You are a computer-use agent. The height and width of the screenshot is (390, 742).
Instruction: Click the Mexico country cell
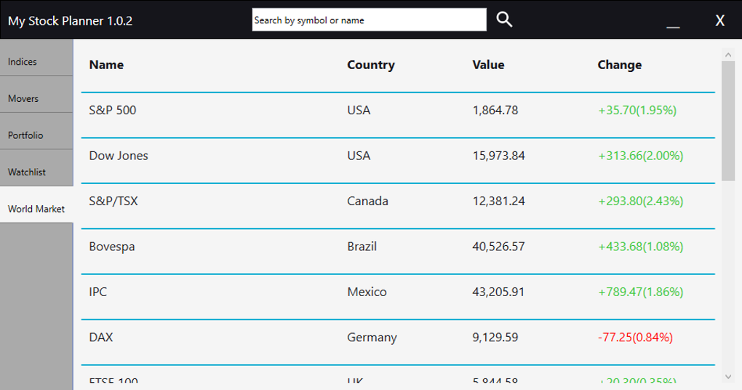pyautogui.click(x=367, y=292)
